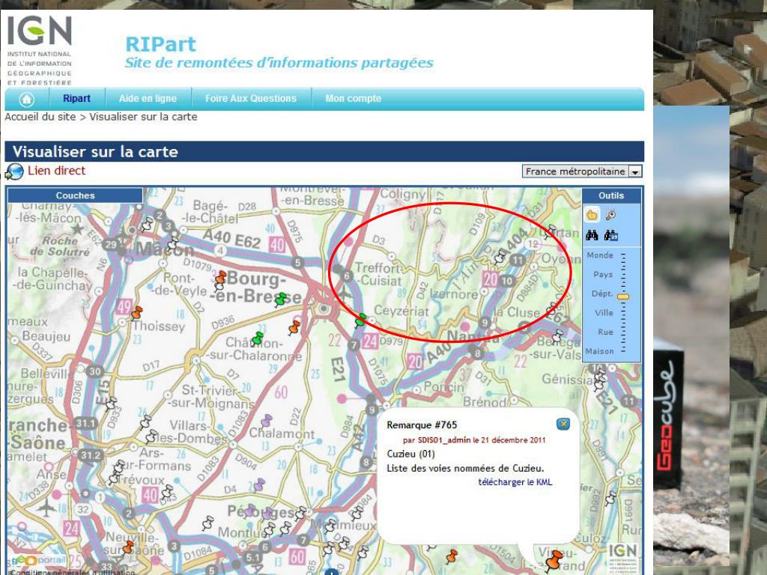This screenshot has width=767, height=575.
Task: Click the purple pin above Chalamont
Action: coord(266,421)
